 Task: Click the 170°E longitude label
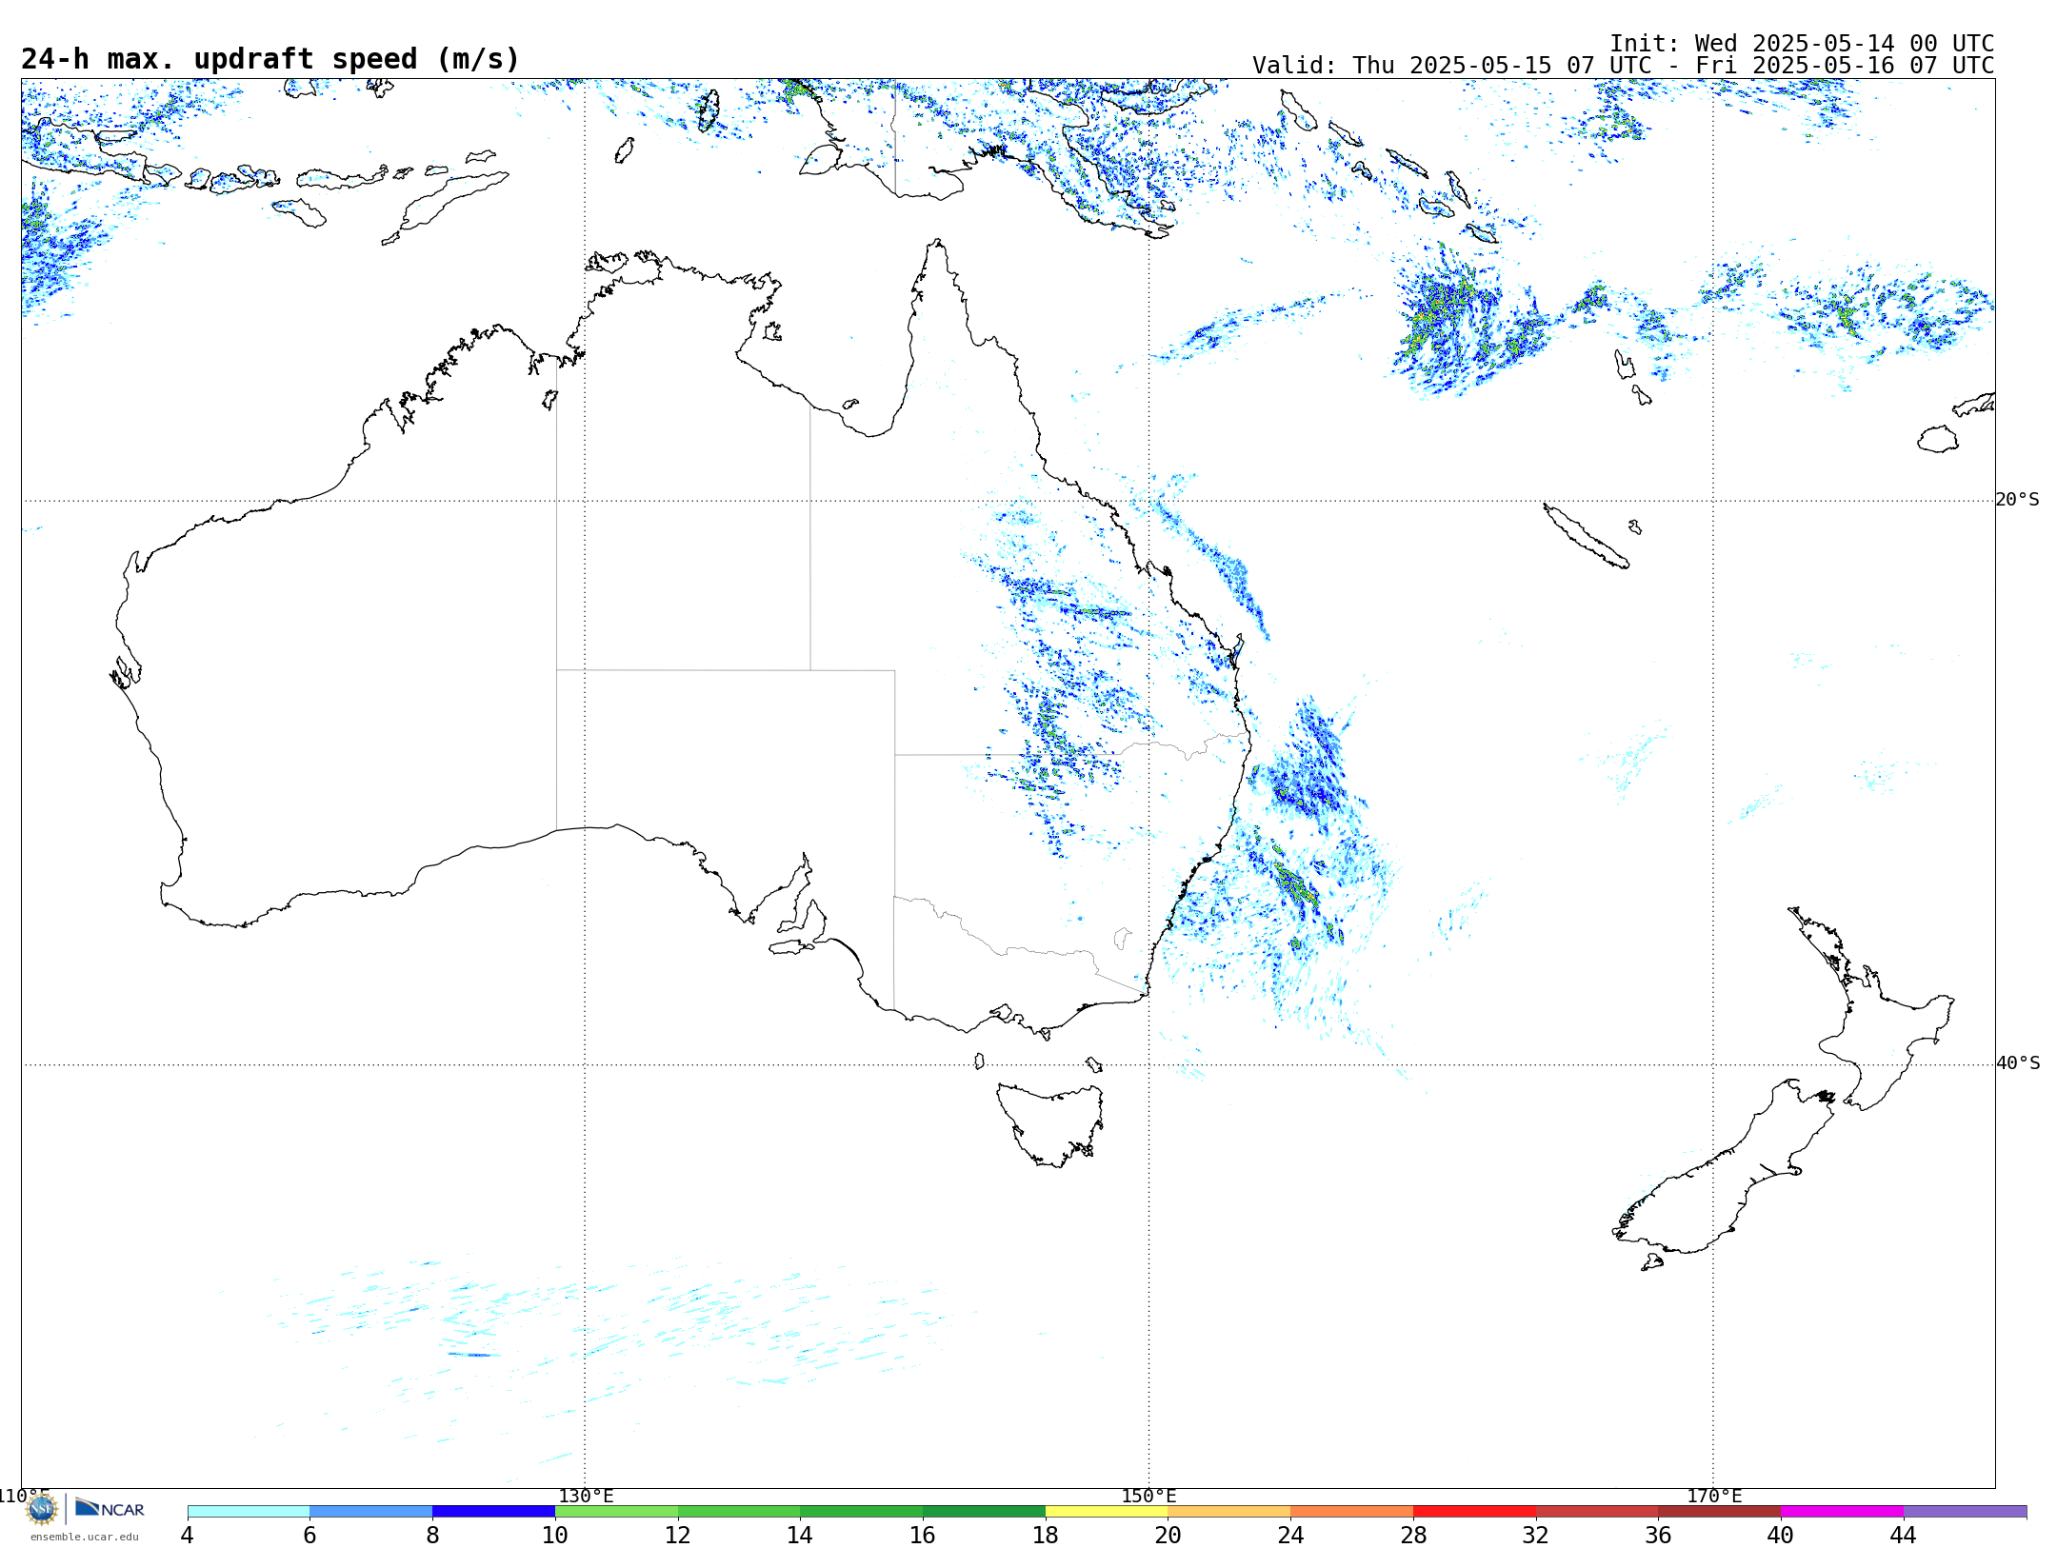pos(1714,1497)
